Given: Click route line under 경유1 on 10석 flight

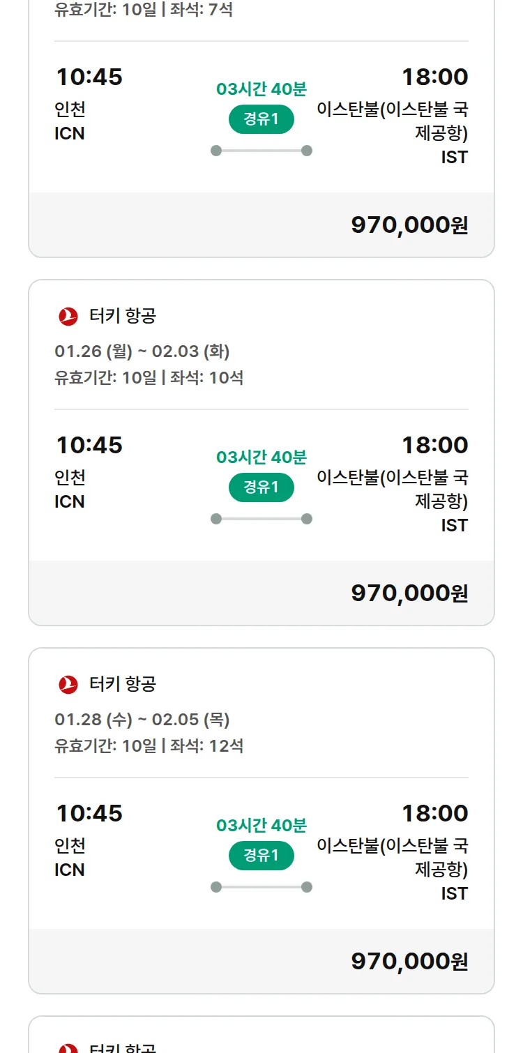Looking at the screenshot, I should pyautogui.click(x=261, y=519).
